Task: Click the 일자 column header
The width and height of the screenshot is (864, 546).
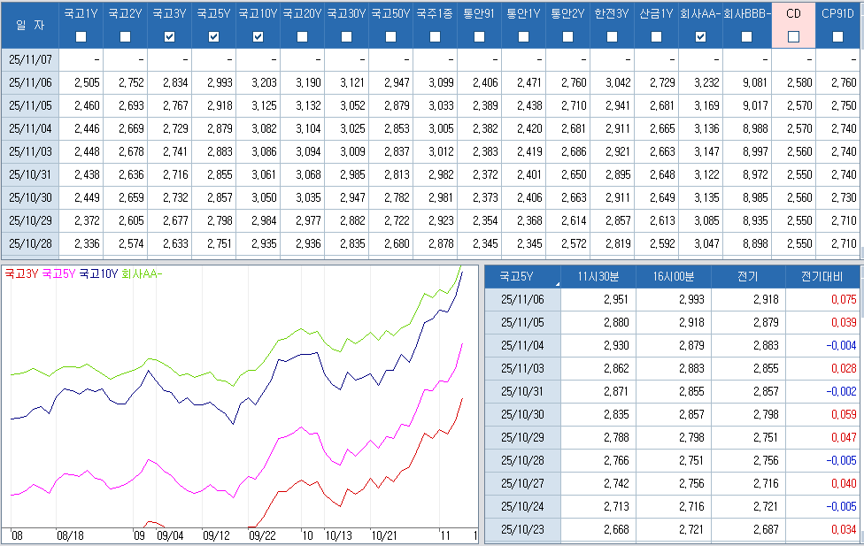Action: point(29,25)
